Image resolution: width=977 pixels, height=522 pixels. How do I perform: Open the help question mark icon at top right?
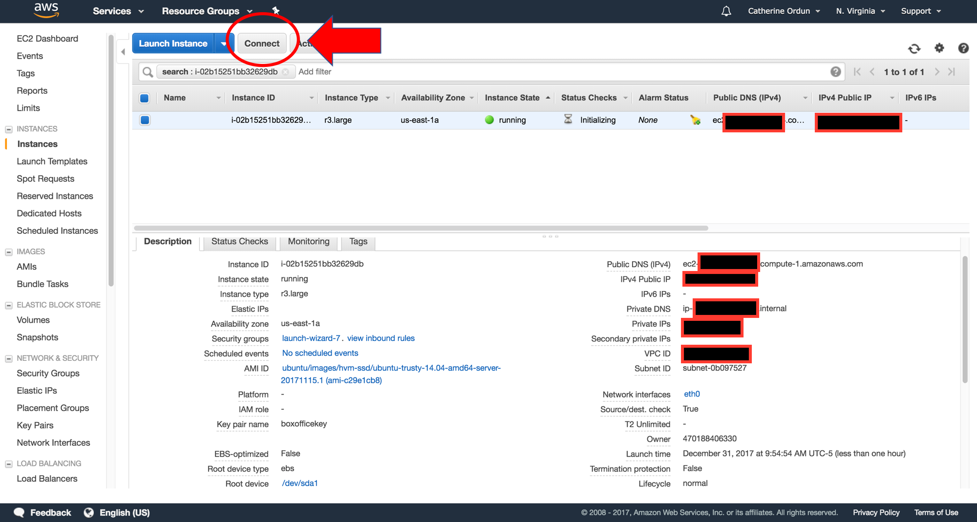pos(963,48)
